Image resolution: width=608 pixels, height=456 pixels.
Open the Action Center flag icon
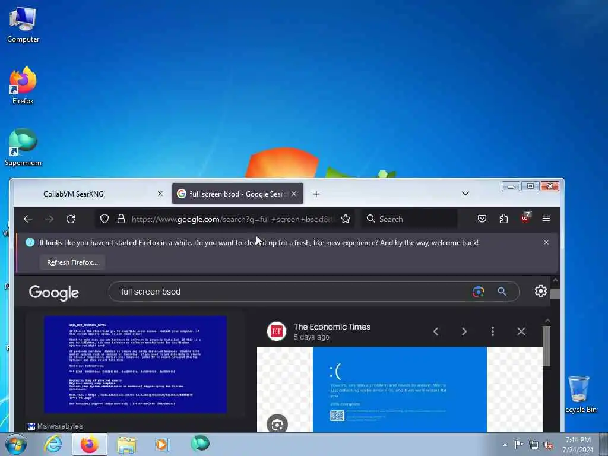click(x=519, y=444)
